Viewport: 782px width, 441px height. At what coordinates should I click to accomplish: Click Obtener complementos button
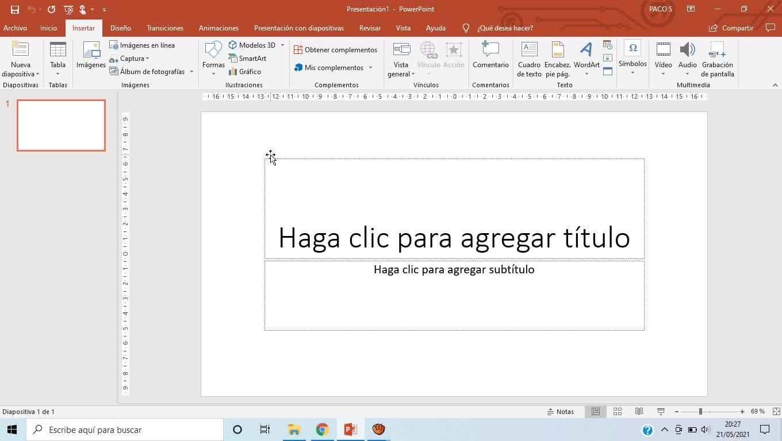[x=335, y=50]
